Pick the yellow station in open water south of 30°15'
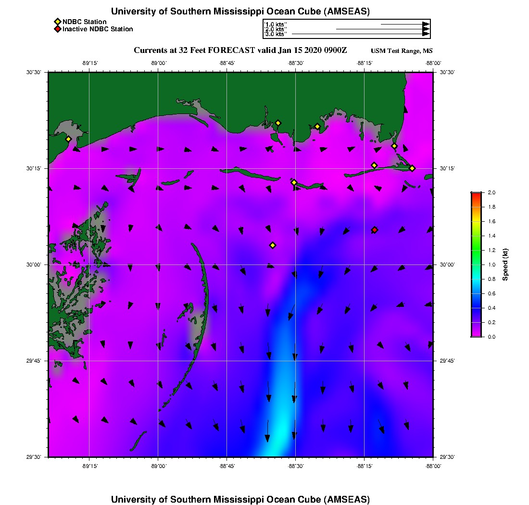Screen dimensions: 529x505 [x=273, y=245]
